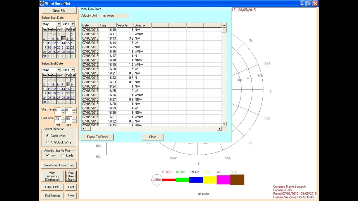Switch to Full Screen view
The height and width of the screenshot is (201, 358).
click(x=52, y=196)
